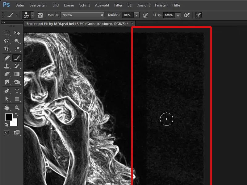This screenshot has height=185, width=247.
Task: Select the Eraser tool
Action: coord(6,74)
